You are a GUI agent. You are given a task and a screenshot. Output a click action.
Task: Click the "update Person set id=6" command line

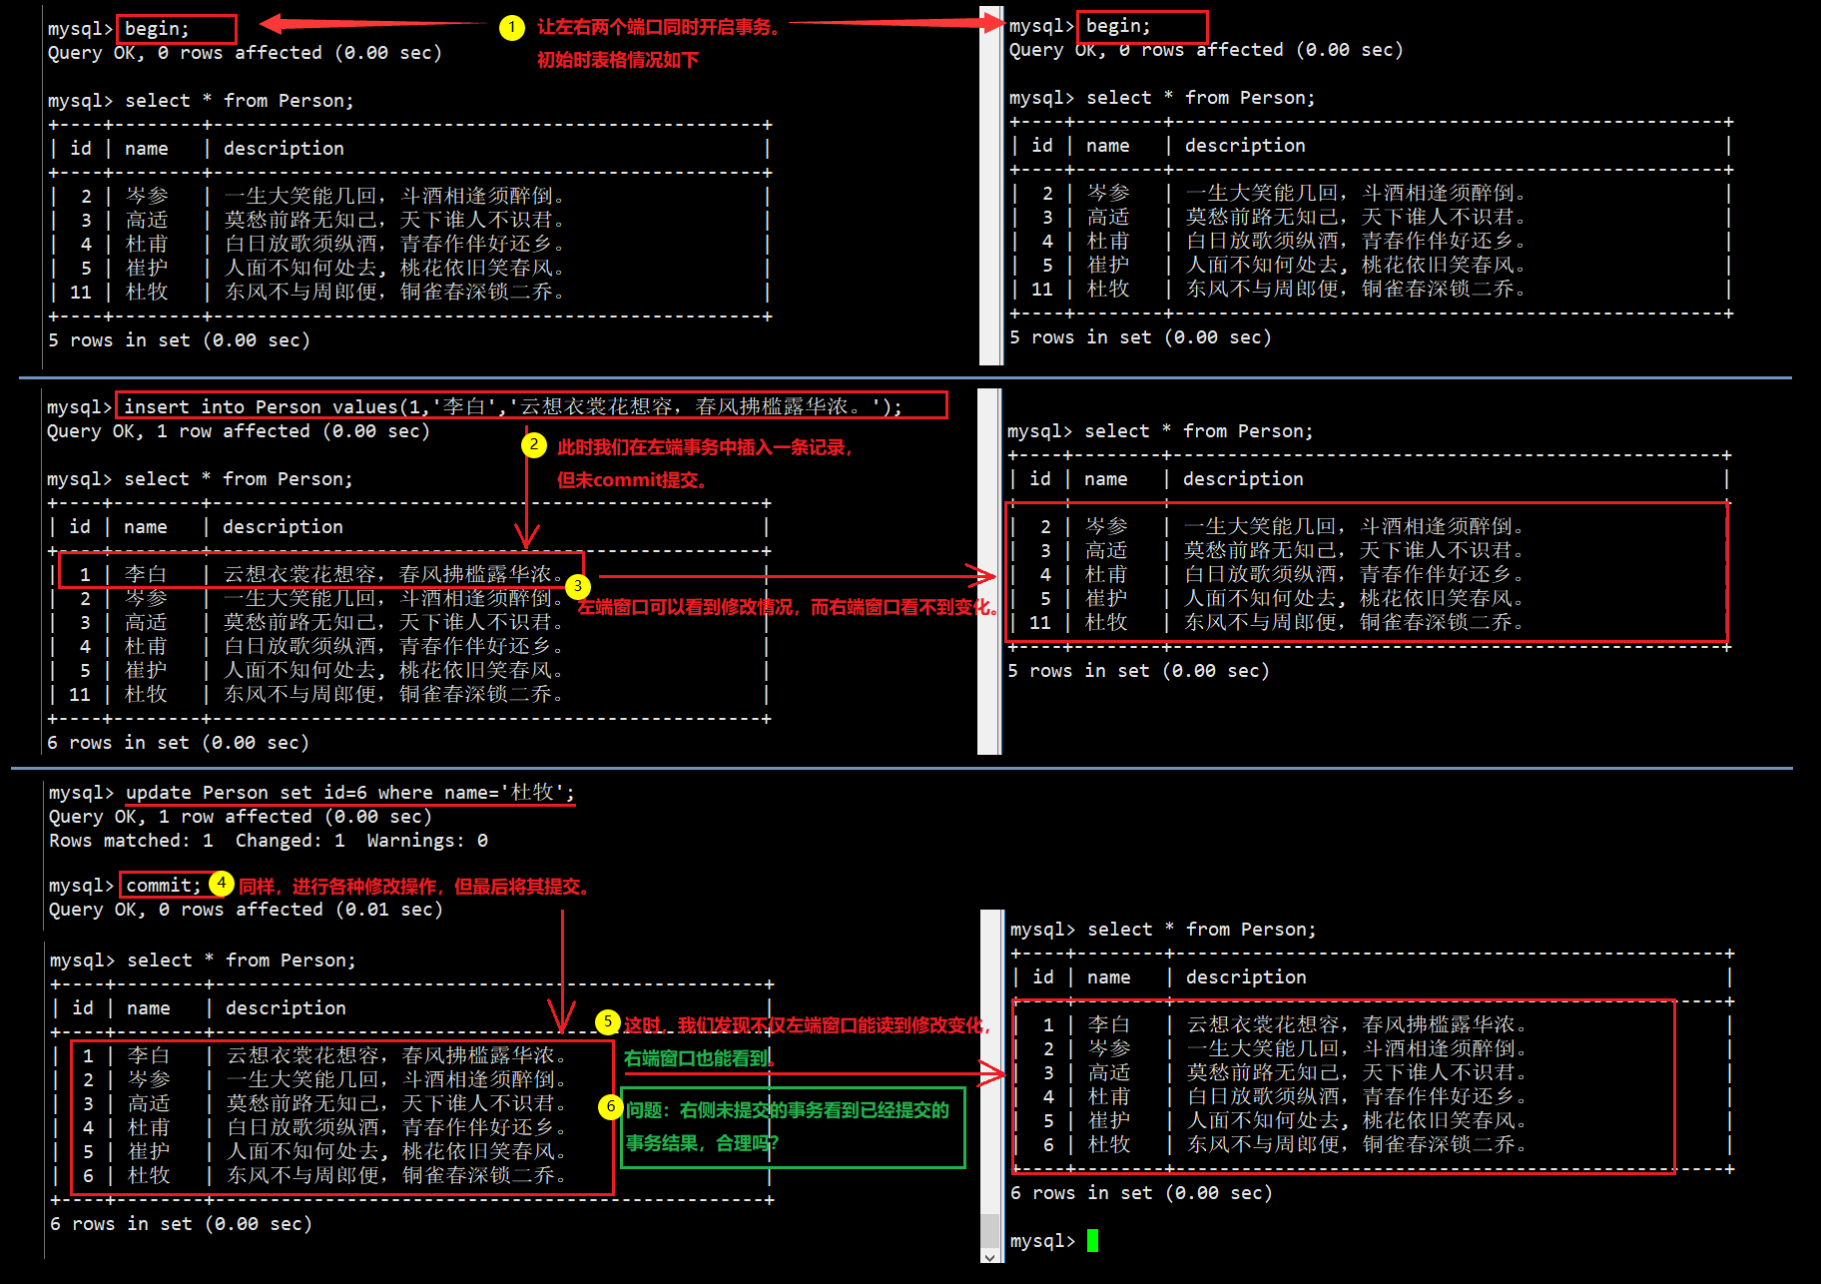pos(349,792)
